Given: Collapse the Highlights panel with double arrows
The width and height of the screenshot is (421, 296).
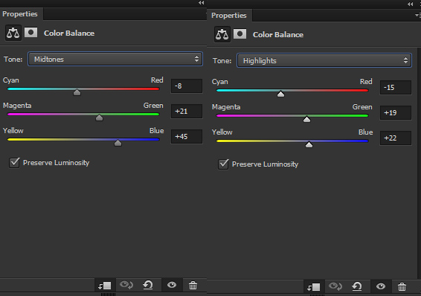Looking at the screenshot, I should pyautogui.click(x=411, y=4).
